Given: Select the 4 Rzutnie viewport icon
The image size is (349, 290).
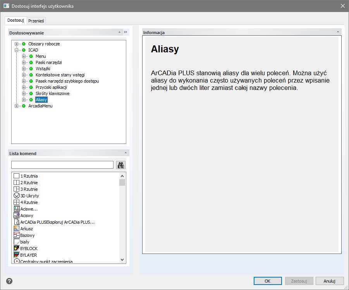Looking at the screenshot, I should (x=17, y=202).
